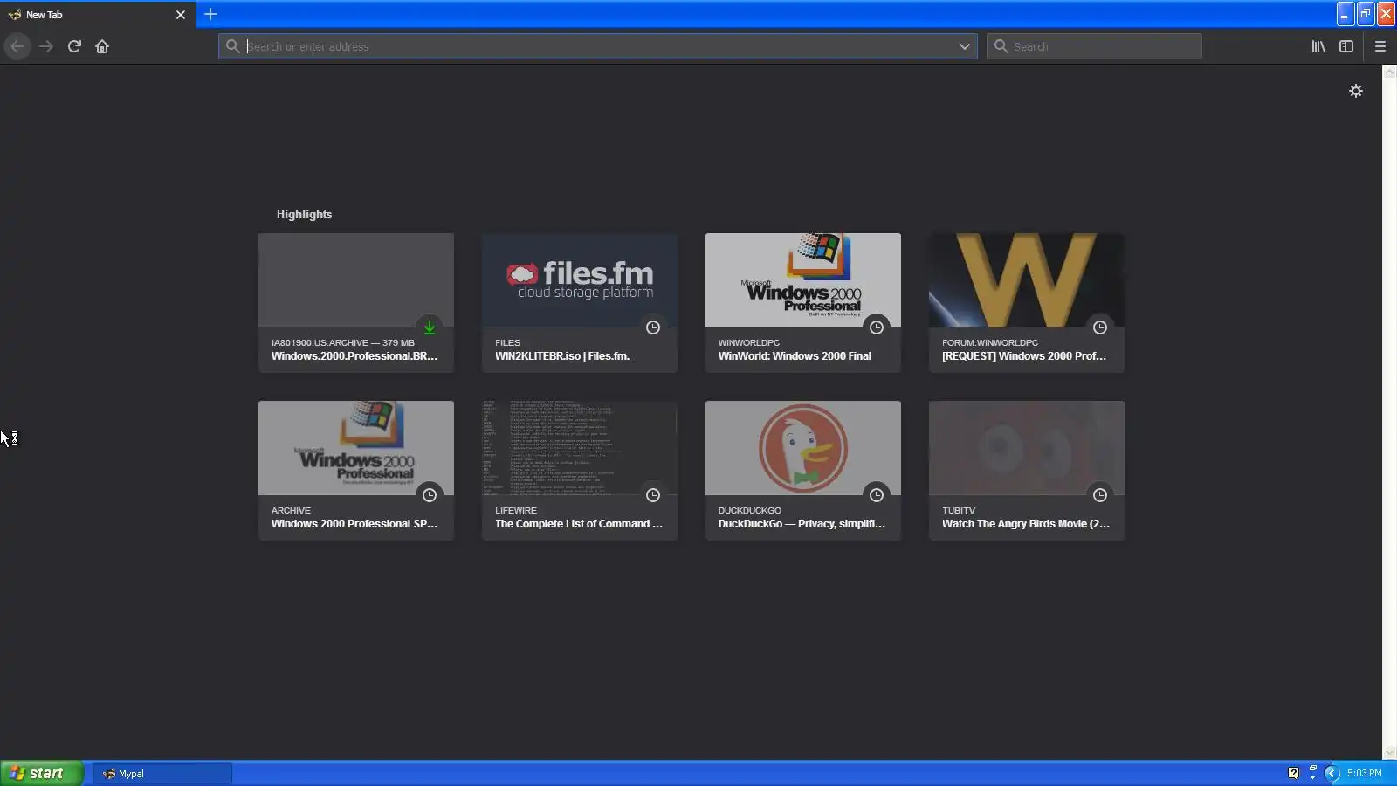
Task: Focus the Search or enter address bar
Action: tap(598, 46)
